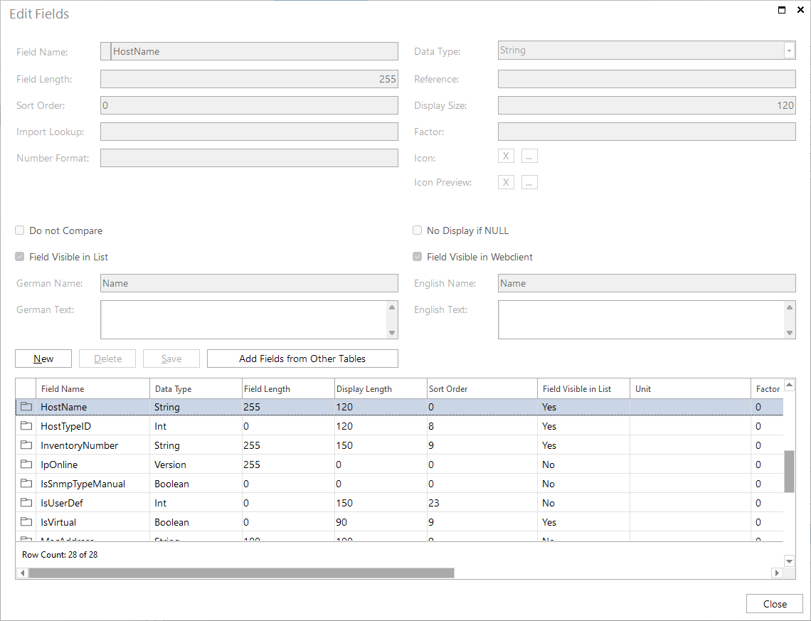Enable the No Display if NULL checkbox

point(417,230)
